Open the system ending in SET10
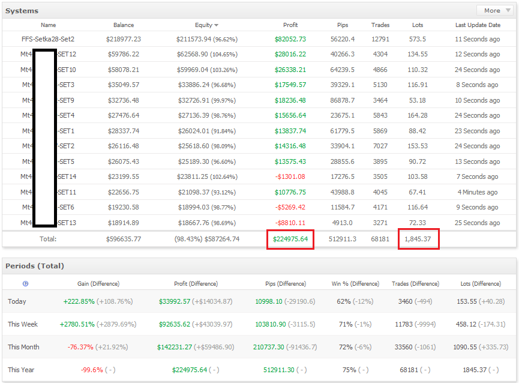This screenshot has height=383, width=519. [49, 70]
